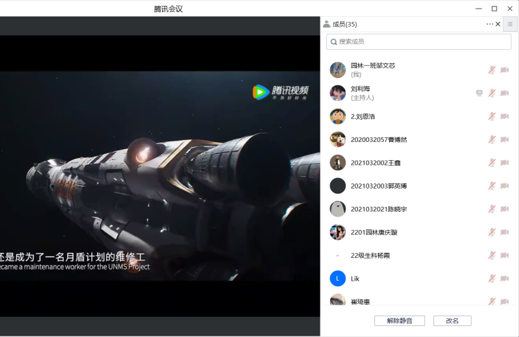Select member name 2021032021陈晓宇

point(379,209)
